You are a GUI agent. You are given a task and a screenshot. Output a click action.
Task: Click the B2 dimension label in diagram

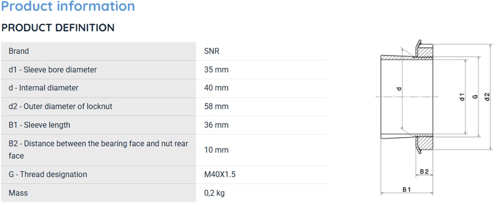[424, 171]
